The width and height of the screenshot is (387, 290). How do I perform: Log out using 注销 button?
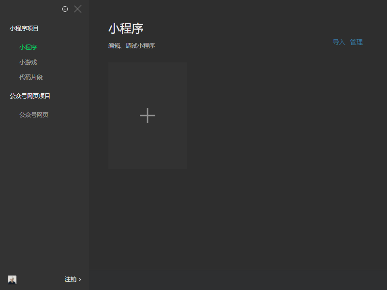pyautogui.click(x=71, y=279)
